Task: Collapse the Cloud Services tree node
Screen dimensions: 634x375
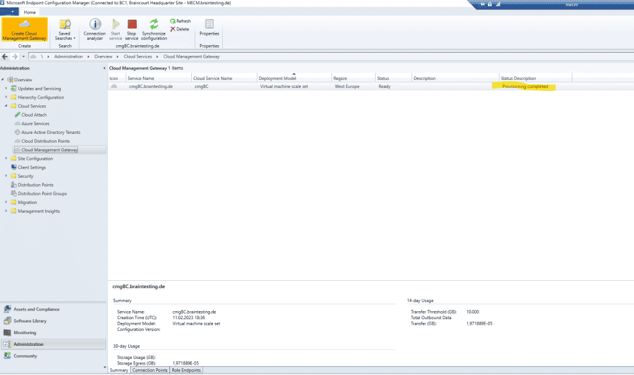Action: [6, 106]
